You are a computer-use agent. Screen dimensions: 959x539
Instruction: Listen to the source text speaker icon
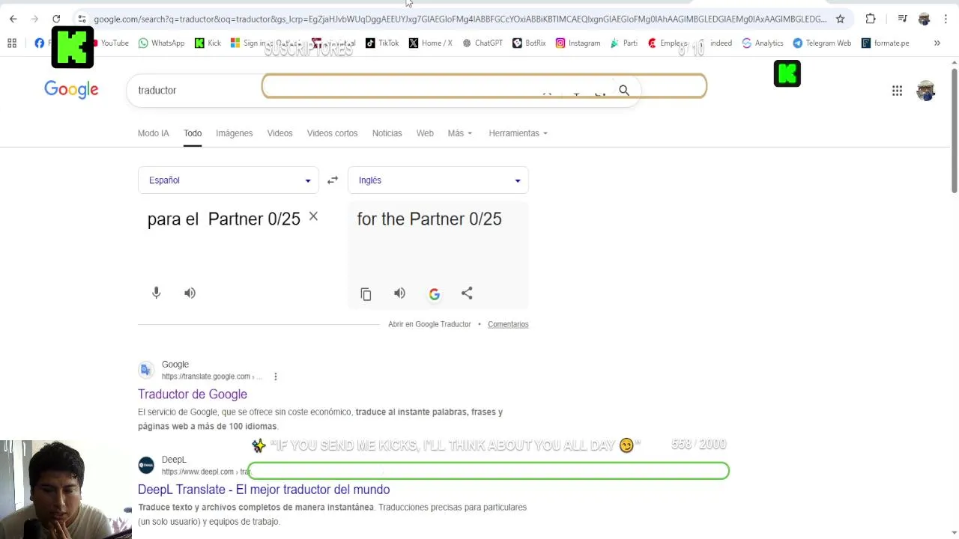[x=190, y=293]
